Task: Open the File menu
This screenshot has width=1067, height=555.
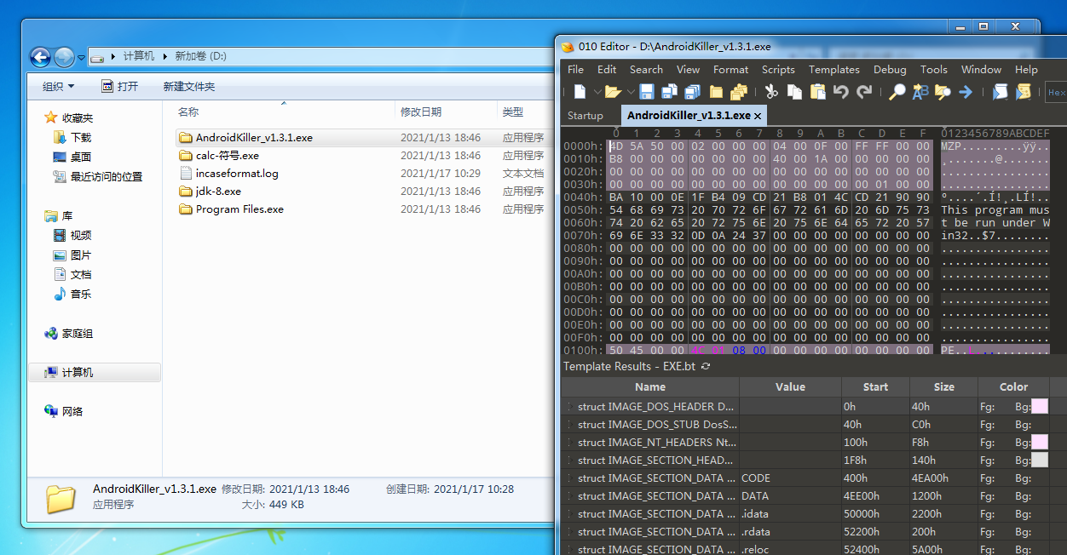Action: tap(575, 70)
